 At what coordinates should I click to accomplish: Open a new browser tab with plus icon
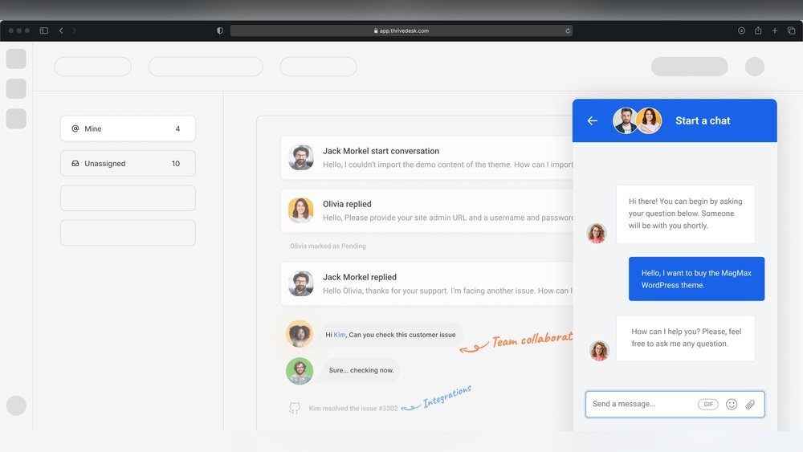(775, 31)
